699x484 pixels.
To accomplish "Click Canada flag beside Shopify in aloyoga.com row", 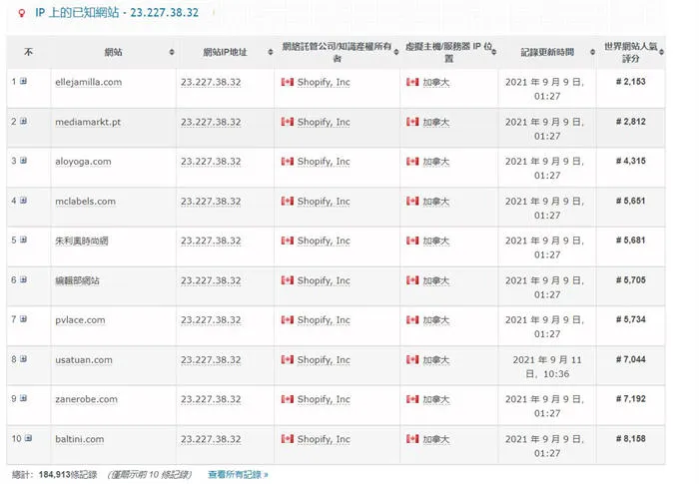I will (288, 162).
